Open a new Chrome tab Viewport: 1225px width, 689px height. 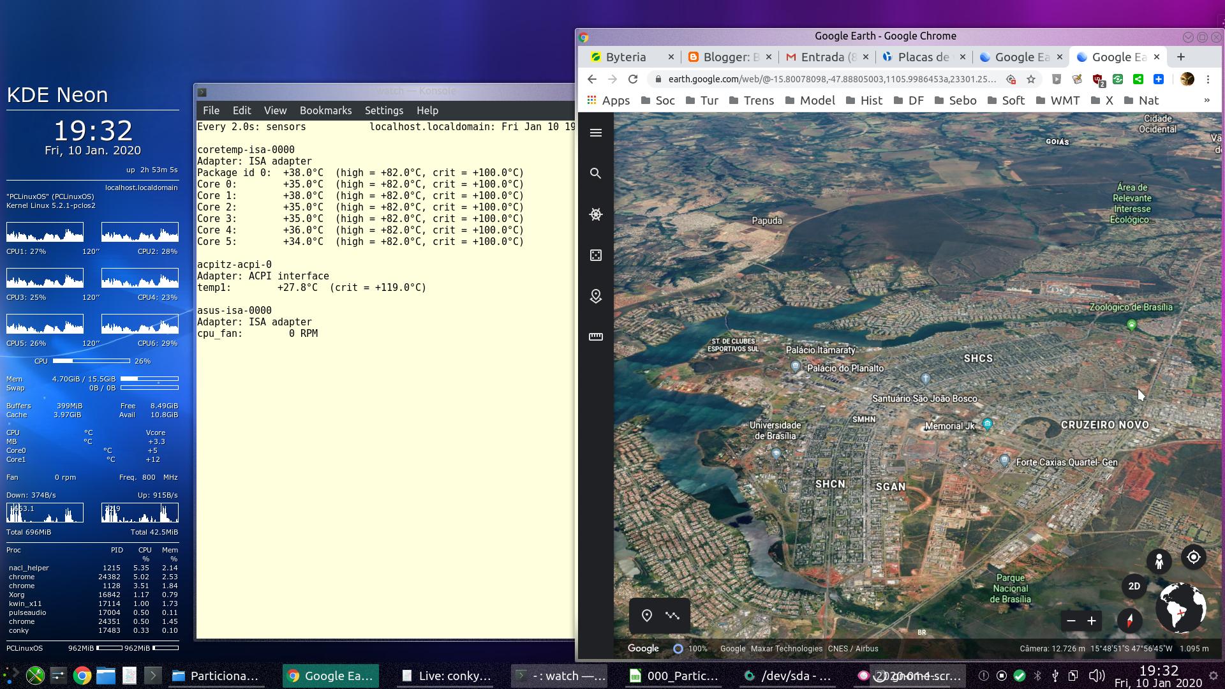(x=1181, y=57)
